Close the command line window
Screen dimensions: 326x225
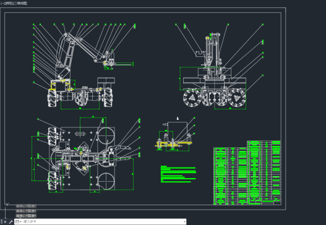pos(5,222)
